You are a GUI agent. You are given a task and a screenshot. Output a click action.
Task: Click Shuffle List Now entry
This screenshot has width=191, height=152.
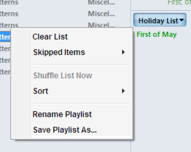[63, 76]
